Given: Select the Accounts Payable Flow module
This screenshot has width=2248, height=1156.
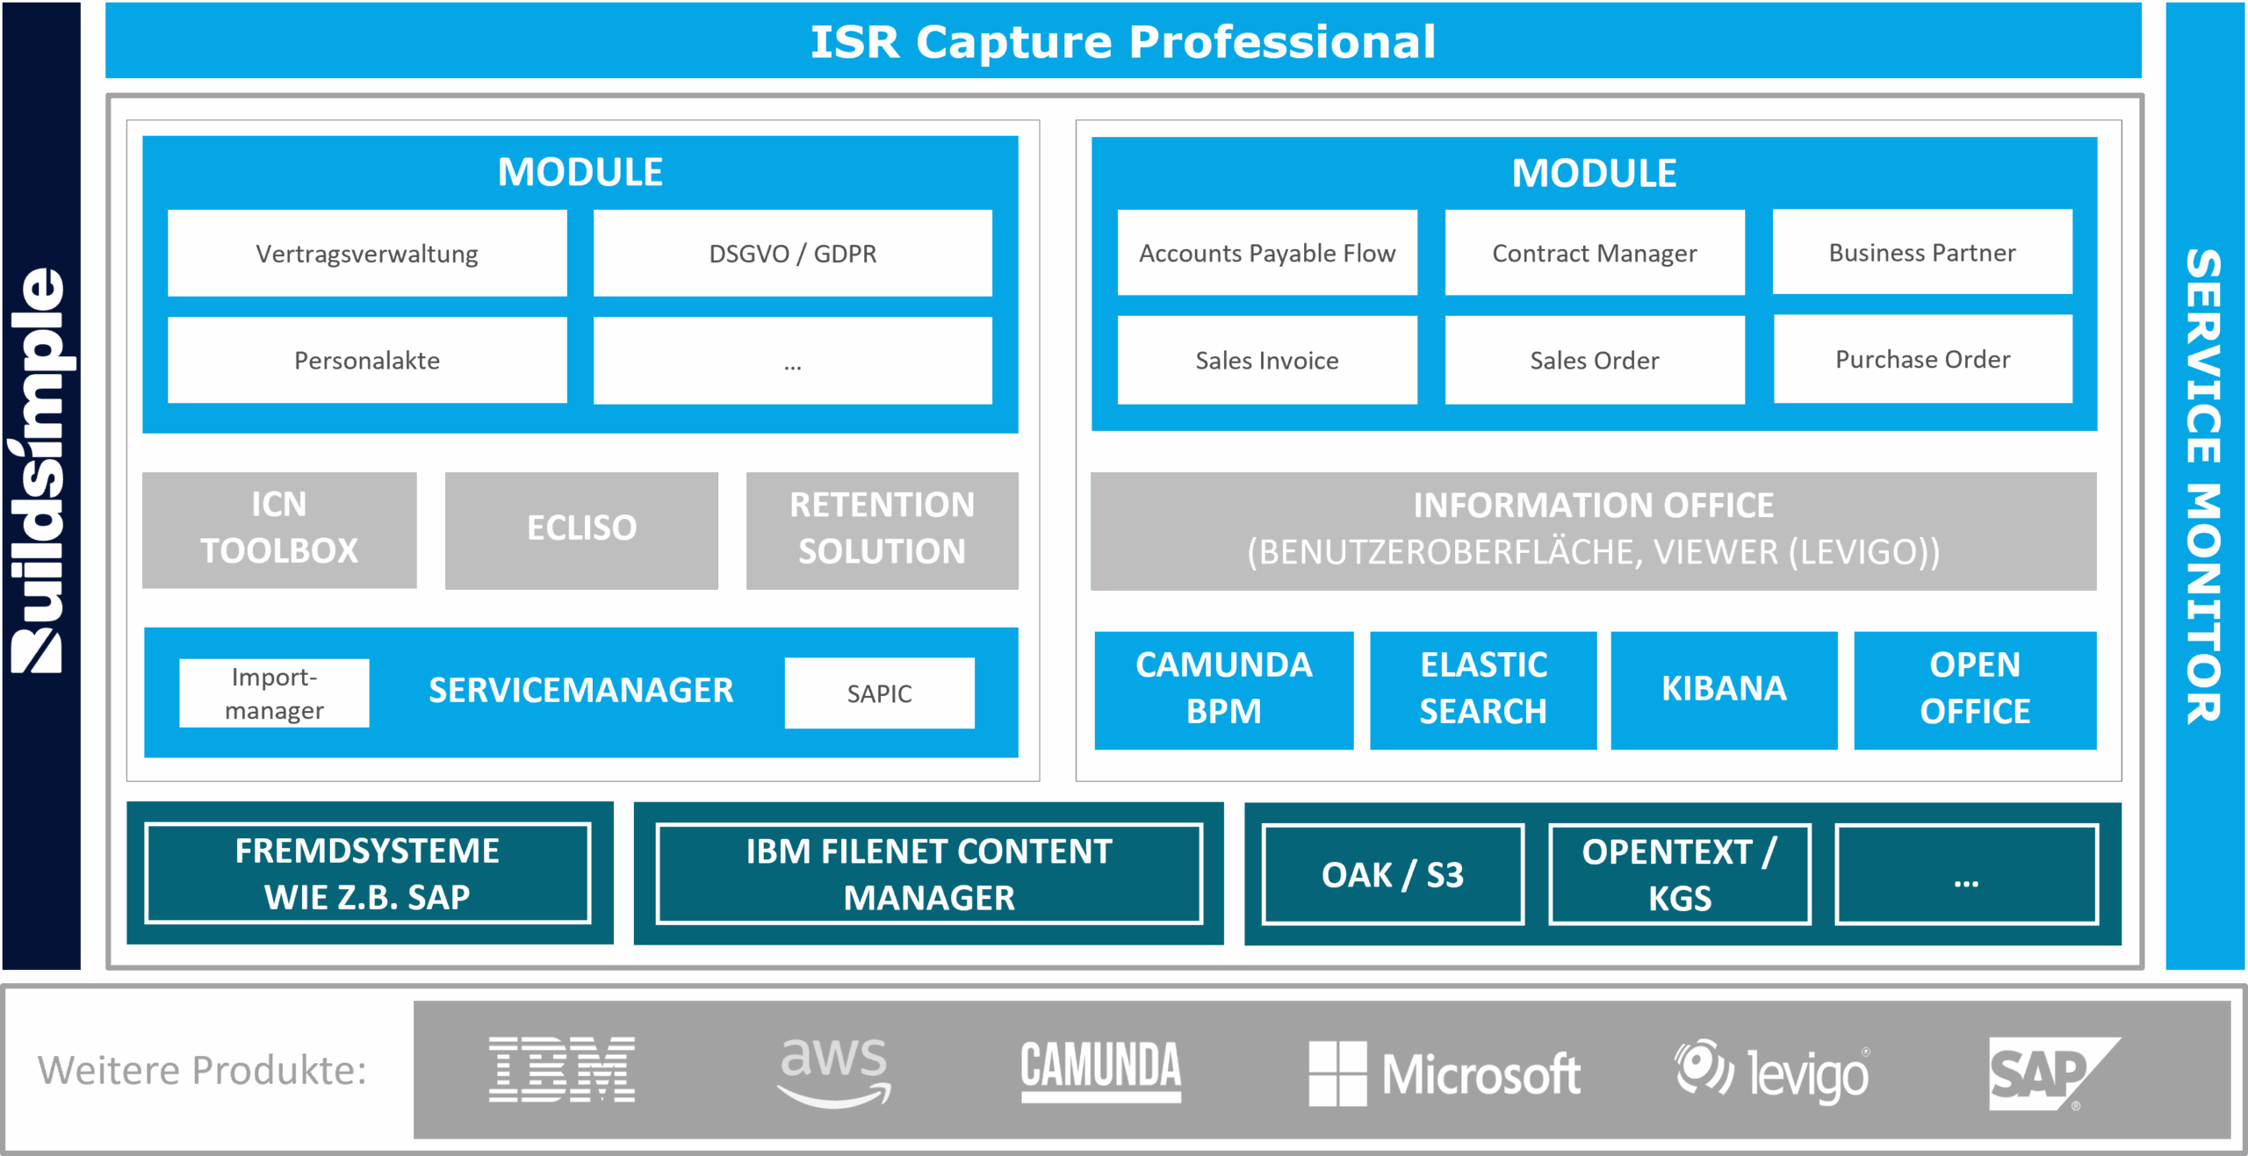Looking at the screenshot, I should point(1267,253).
